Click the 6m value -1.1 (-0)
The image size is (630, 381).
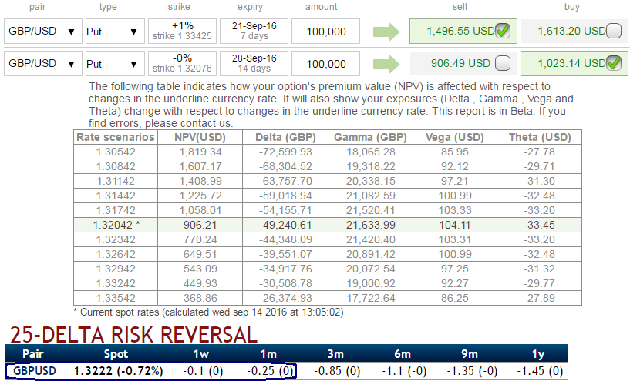[404, 371]
